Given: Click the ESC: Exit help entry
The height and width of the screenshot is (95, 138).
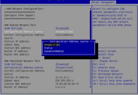Looking at the screenshot, I should click(99, 64).
